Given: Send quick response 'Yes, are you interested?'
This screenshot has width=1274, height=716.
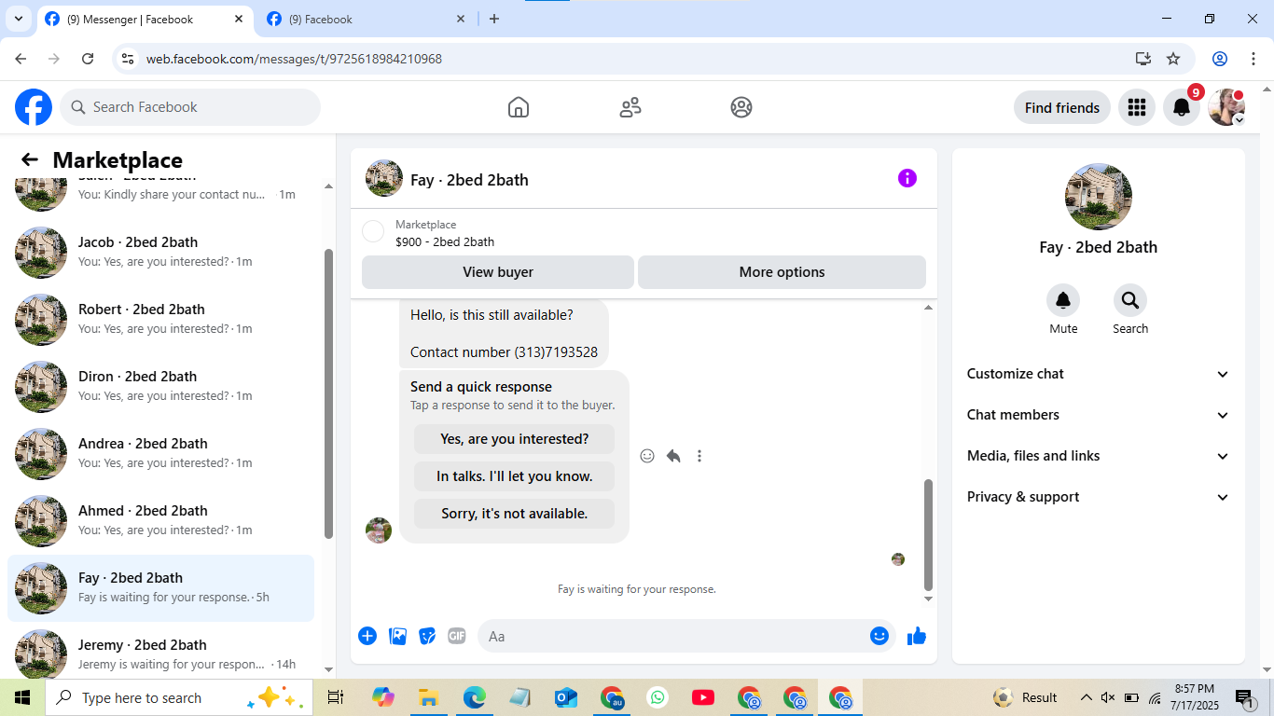Looking at the screenshot, I should (x=514, y=439).
